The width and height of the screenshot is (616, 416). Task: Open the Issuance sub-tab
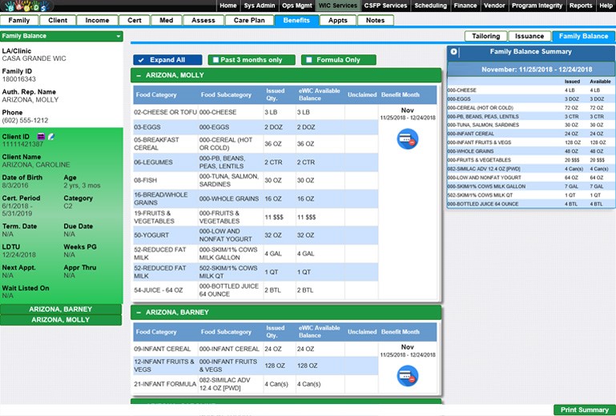pos(529,36)
